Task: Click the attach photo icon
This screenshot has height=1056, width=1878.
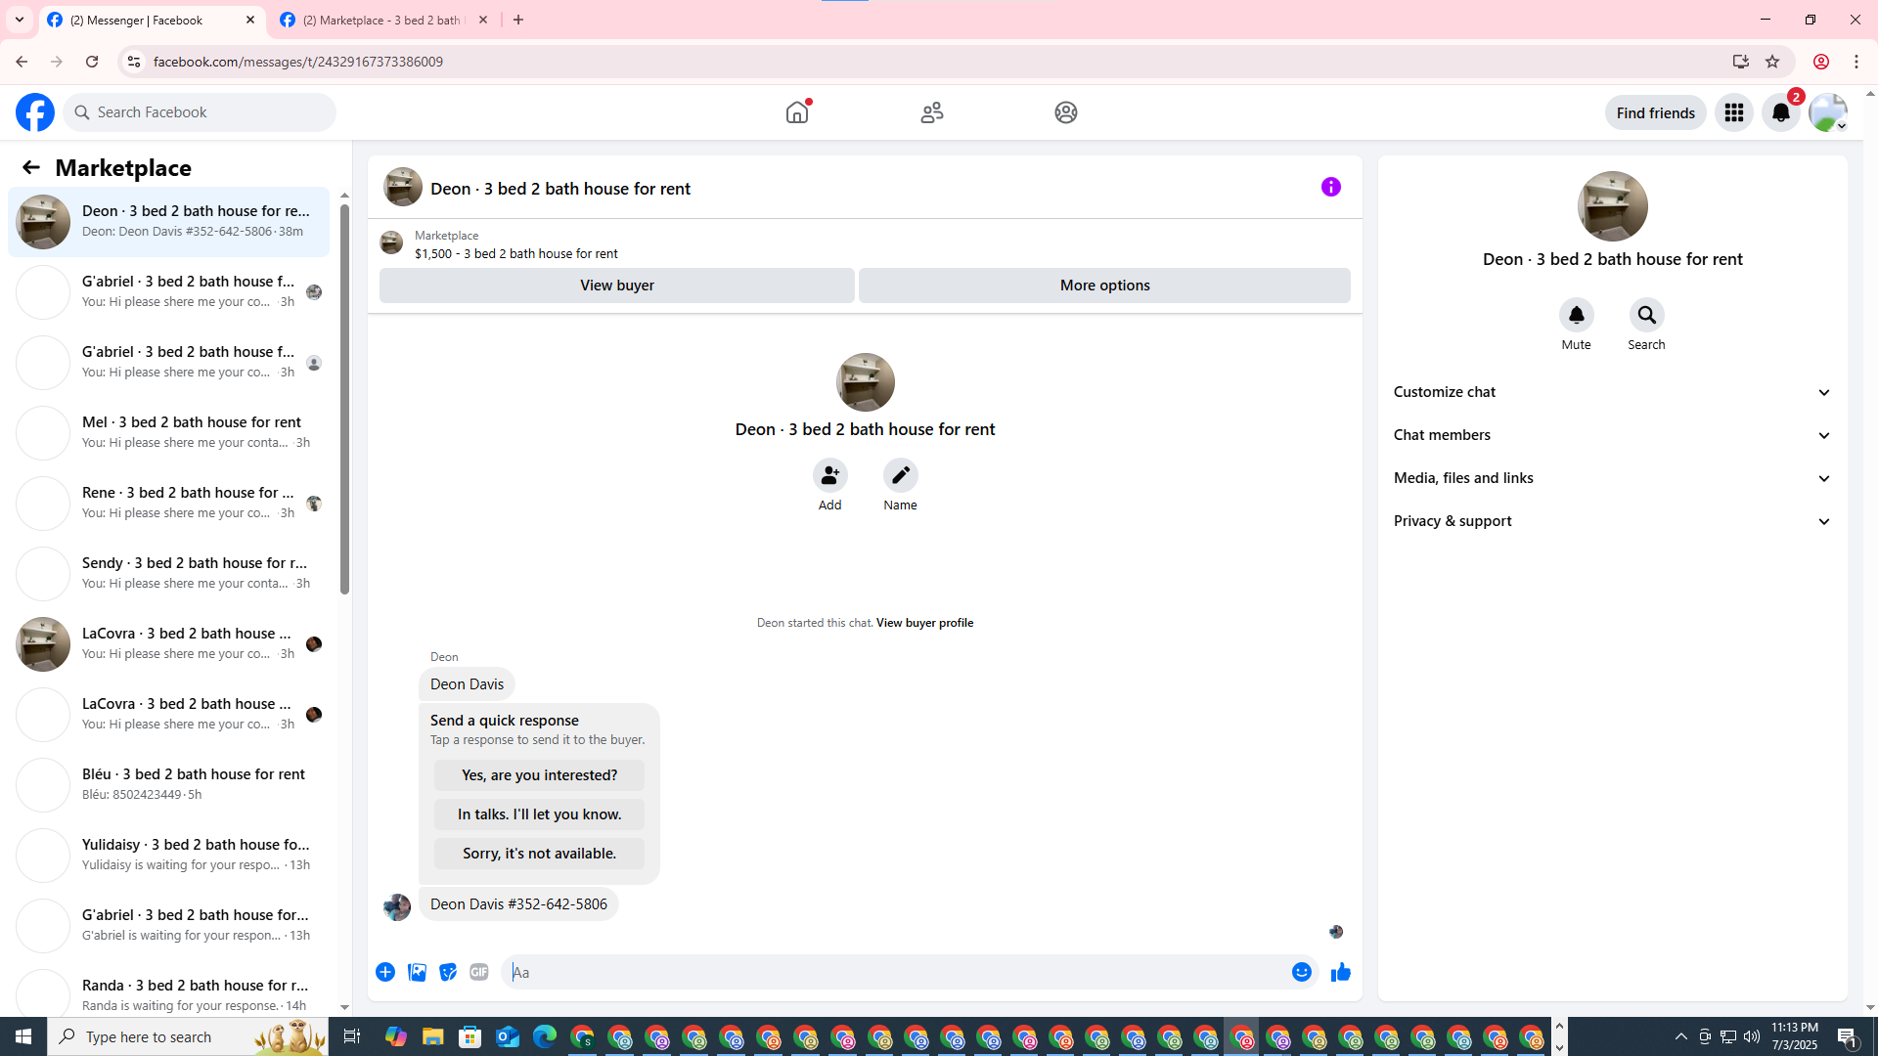Action: [x=417, y=972]
